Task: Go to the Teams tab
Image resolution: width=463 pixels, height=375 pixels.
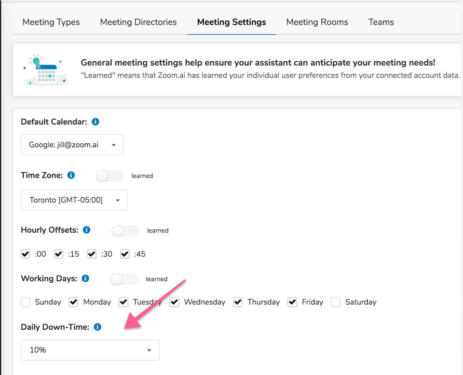Action: (381, 22)
